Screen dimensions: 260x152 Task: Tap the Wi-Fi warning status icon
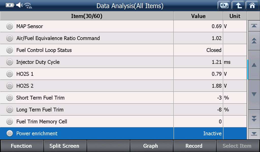click(x=28, y=6)
